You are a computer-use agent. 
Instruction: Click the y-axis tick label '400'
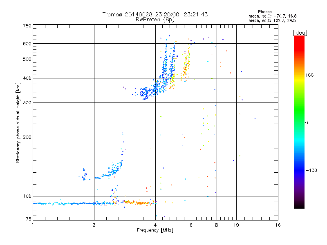[27, 78]
